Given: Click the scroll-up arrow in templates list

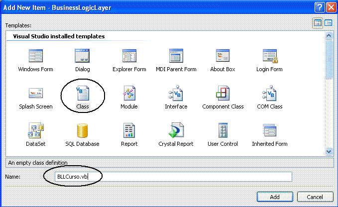Looking at the screenshot, I should coord(329,35).
